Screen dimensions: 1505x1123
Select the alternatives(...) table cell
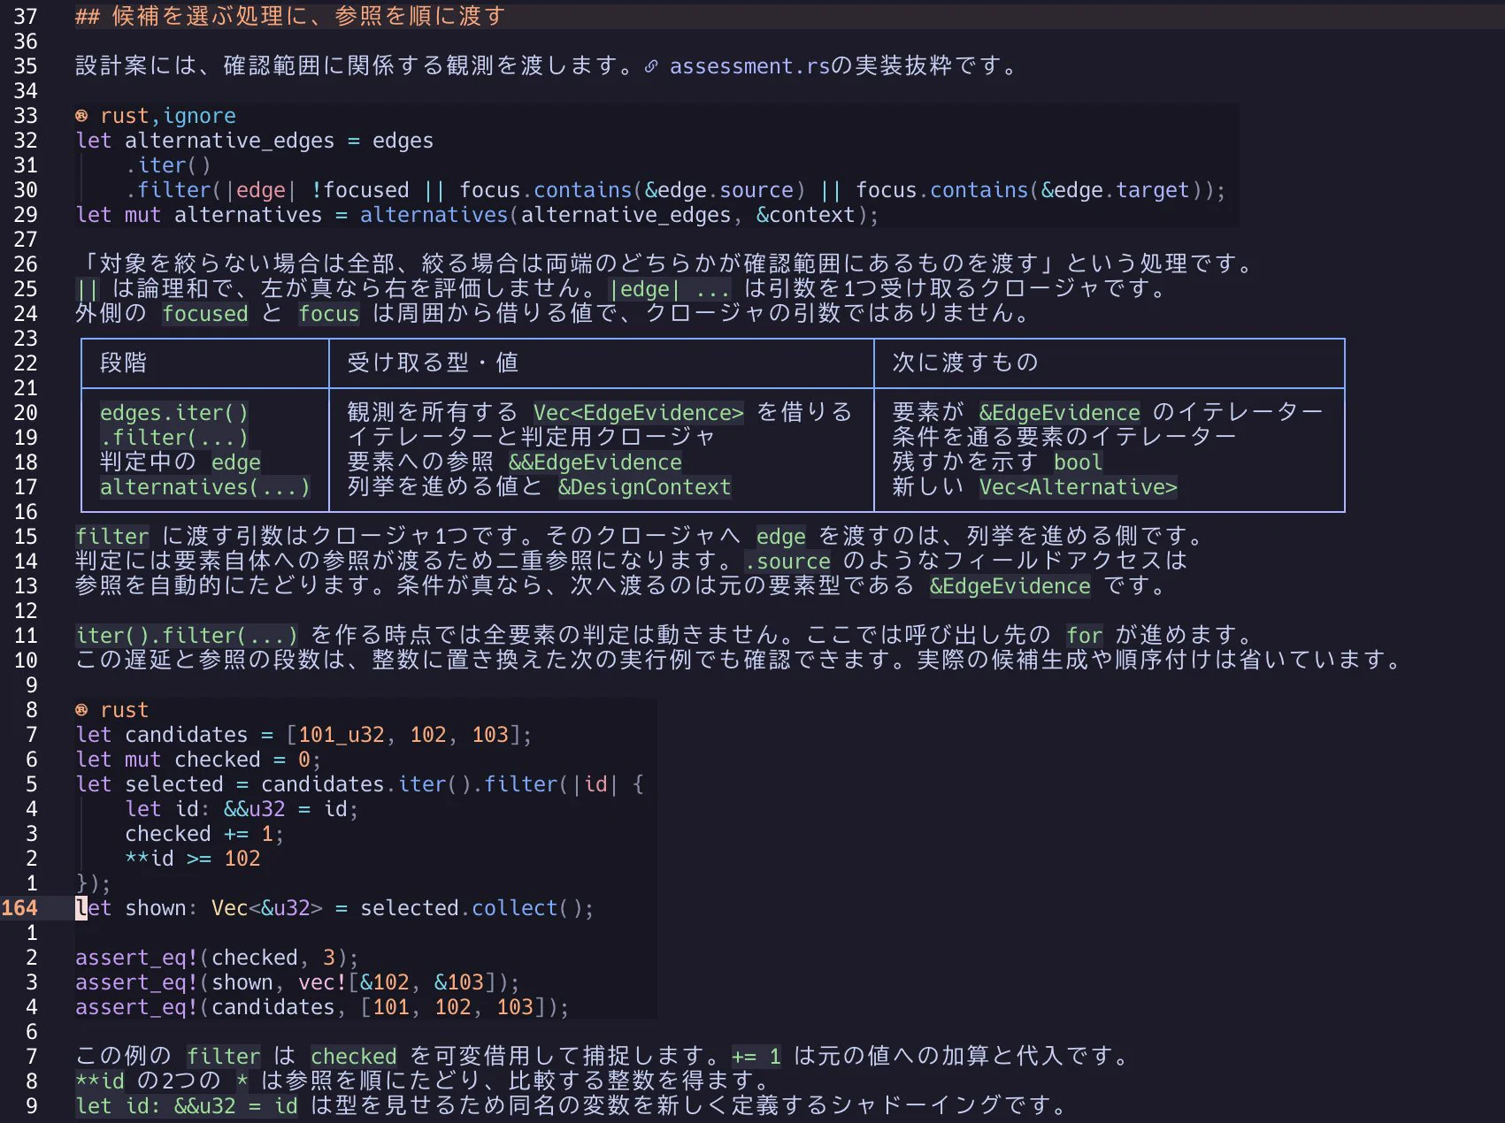(205, 487)
